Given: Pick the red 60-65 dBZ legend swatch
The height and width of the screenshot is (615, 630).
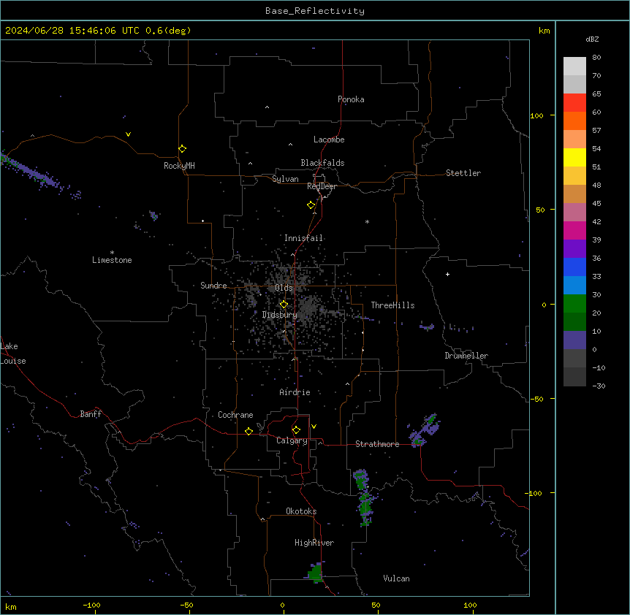Looking at the screenshot, I should [574, 103].
